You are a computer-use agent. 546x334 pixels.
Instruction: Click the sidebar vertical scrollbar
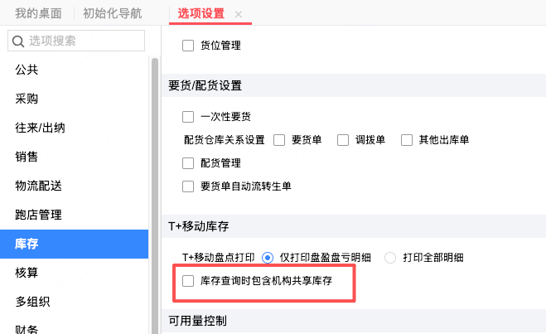coord(154,191)
